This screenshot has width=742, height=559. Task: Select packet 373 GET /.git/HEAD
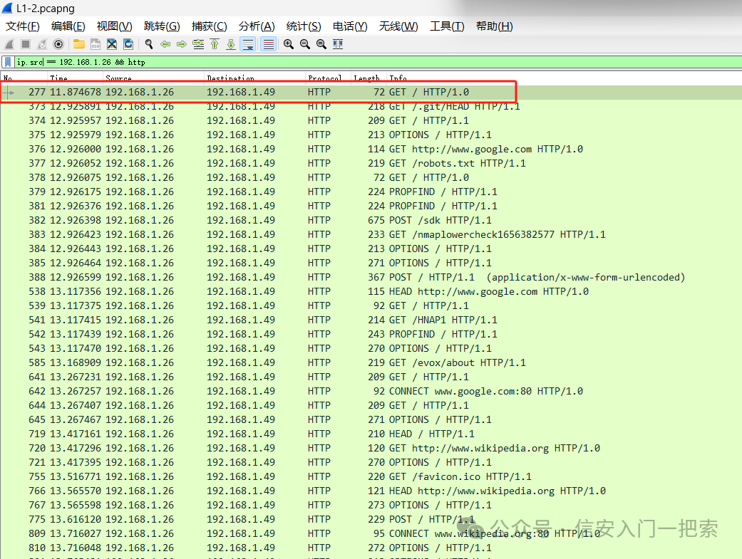pos(371,106)
